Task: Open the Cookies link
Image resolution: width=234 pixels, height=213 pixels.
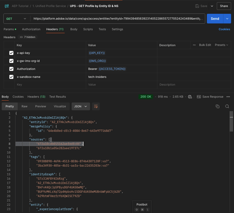Action: [224, 29]
